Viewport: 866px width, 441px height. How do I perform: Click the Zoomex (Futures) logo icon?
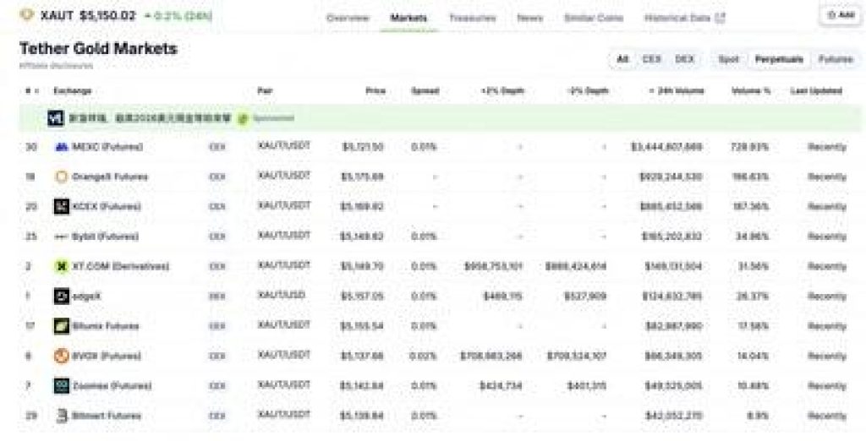coord(61,385)
